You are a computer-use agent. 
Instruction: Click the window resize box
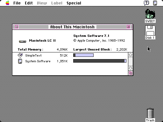click(131, 73)
